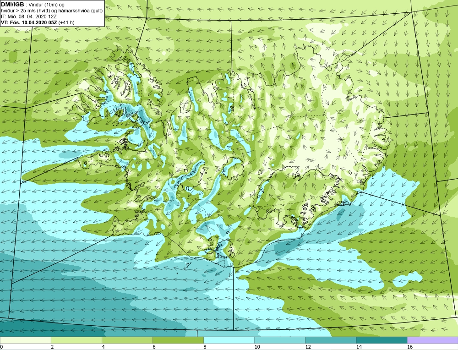Viewport: 458px width, 350px height.
Task: Click the legend label "8"
Action: [205, 347]
